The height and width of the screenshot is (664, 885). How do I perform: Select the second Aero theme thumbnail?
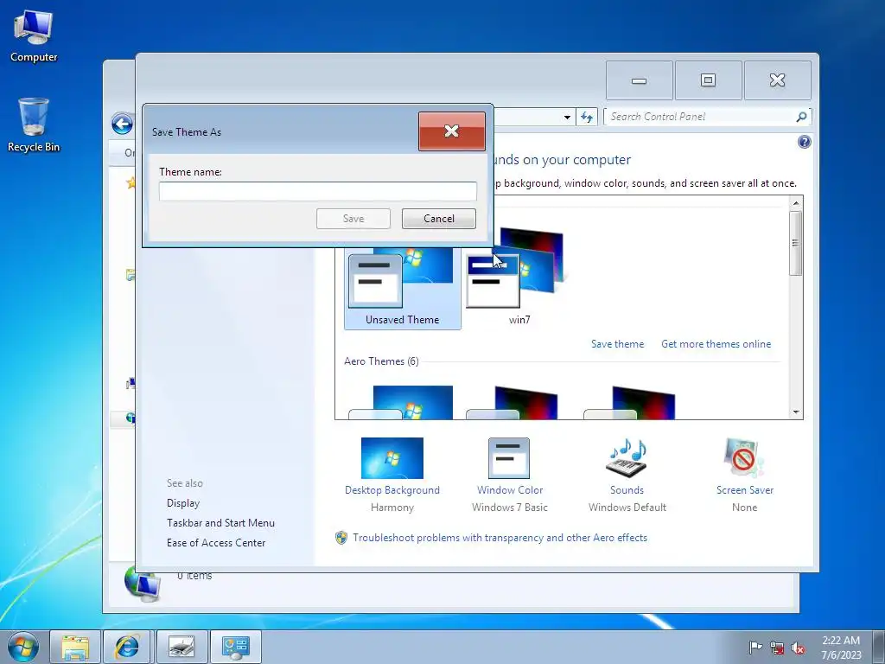coord(512,402)
